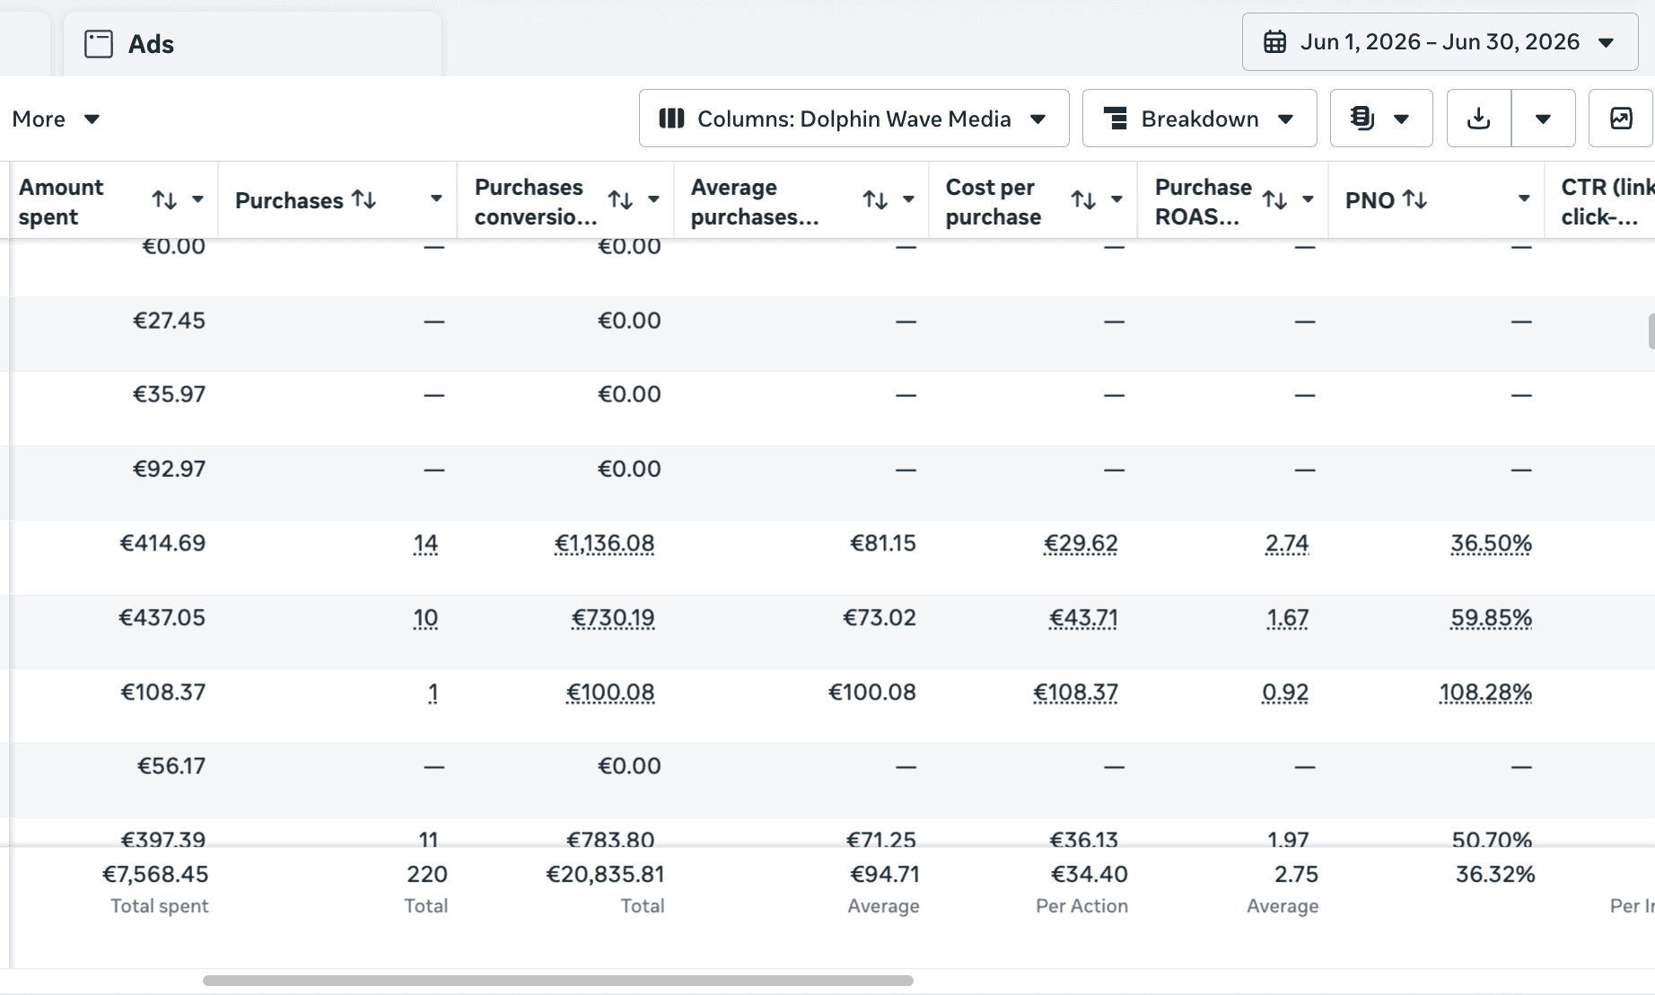
Task: Open the More menu
Action: [56, 119]
